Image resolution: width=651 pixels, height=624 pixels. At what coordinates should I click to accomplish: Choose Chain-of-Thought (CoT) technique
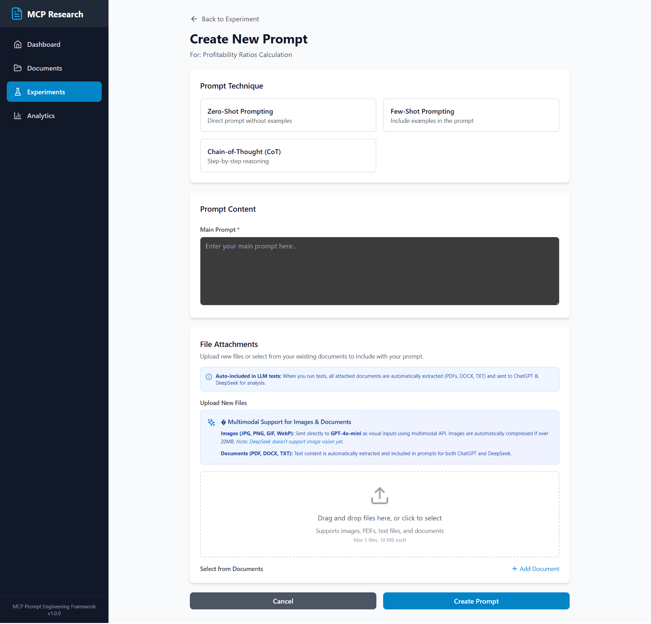click(288, 156)
